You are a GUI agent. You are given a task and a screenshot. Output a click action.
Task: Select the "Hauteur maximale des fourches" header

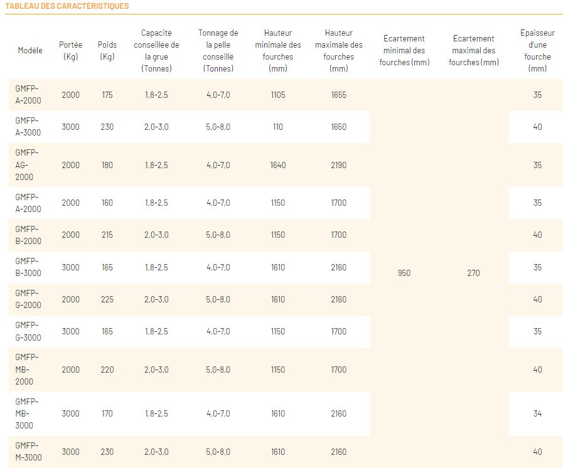click(x=339, y=50)
